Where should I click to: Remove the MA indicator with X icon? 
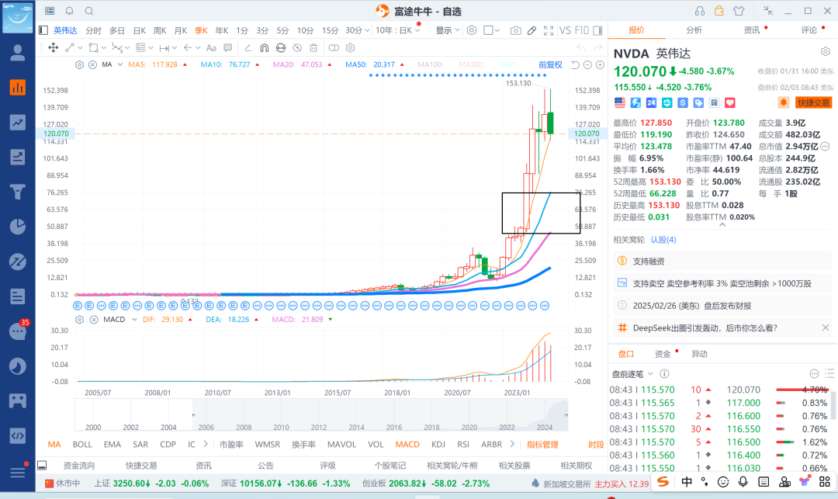pos(92,64)
